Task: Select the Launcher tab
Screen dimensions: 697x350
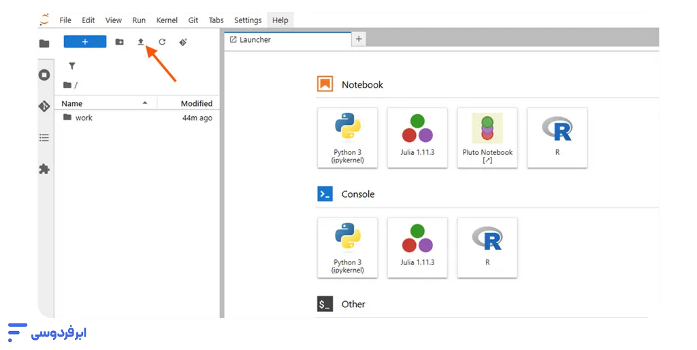Action: pyautogui.click(x=255, y=39)
